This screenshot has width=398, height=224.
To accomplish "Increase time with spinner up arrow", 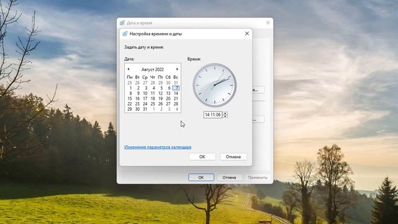I will coord(225,113).
